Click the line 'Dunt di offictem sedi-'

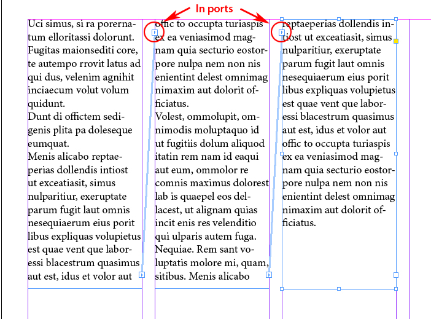(x=76, y=117)
